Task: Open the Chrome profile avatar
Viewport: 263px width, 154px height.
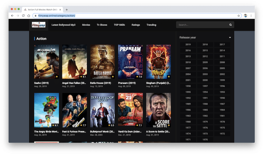Action: pos(245,16)
